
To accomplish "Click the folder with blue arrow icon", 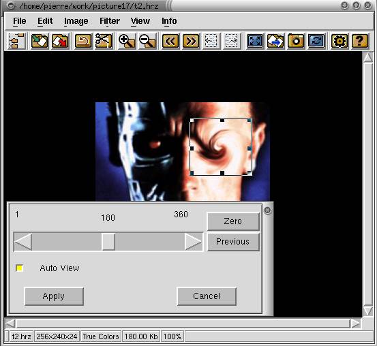I will (x=275, y=41).
